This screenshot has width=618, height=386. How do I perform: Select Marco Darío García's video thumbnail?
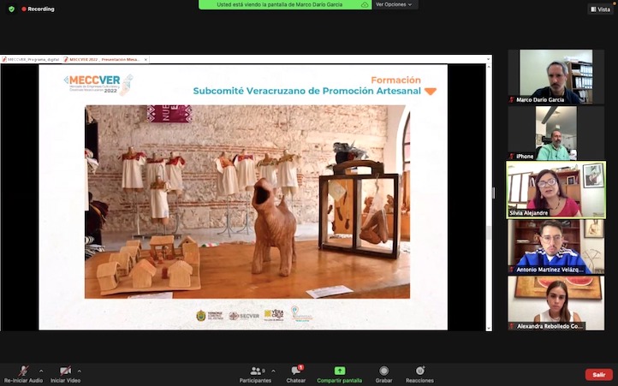click(x=556, y=76)
